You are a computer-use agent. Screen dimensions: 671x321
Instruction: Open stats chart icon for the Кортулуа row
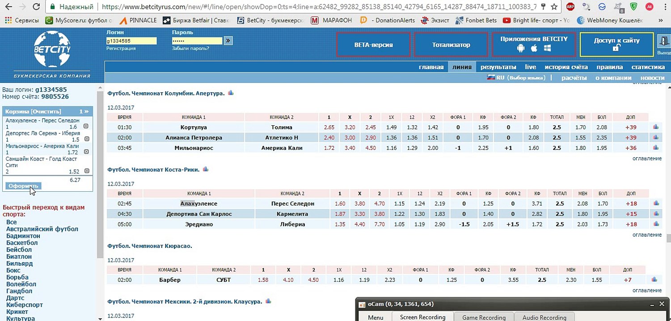click(656, 127)
